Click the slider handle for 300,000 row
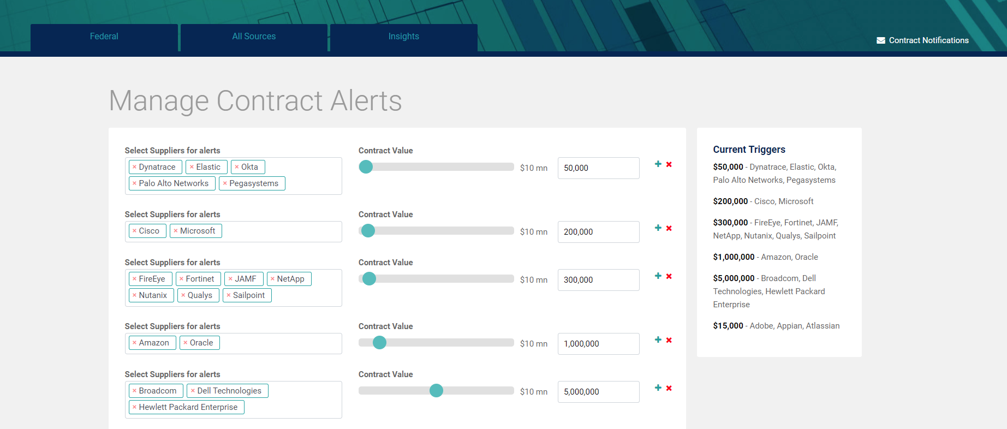The width and height of the screenshot is (1007, 429). (370, 279)
